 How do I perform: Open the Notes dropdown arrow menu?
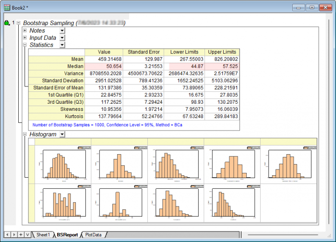click(62, 30)
